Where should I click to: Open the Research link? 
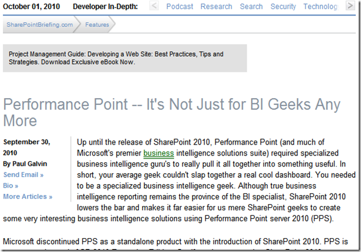216,6
